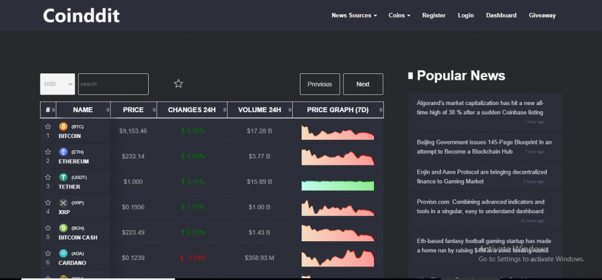Image resolution: width=602 pixels, height=280 pixels.
Task: Click Ethereum 7-day price graph
Action: point(338,157)
